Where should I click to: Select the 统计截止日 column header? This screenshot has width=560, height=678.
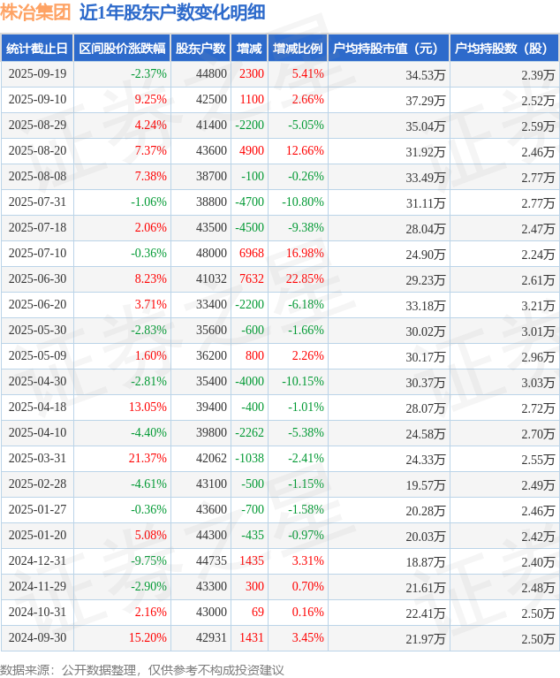pyautogui.click(x=37, y=49)
